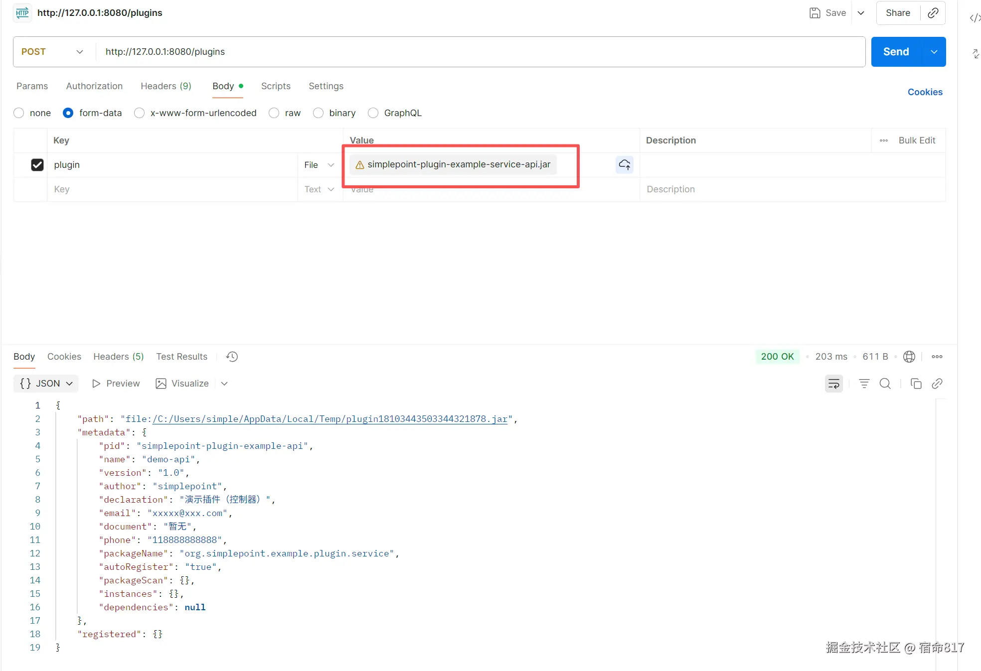This screenshot has width=981, height=671.
Task: Click the upload cloud icon in Value cell
Action: pos(624,164)
